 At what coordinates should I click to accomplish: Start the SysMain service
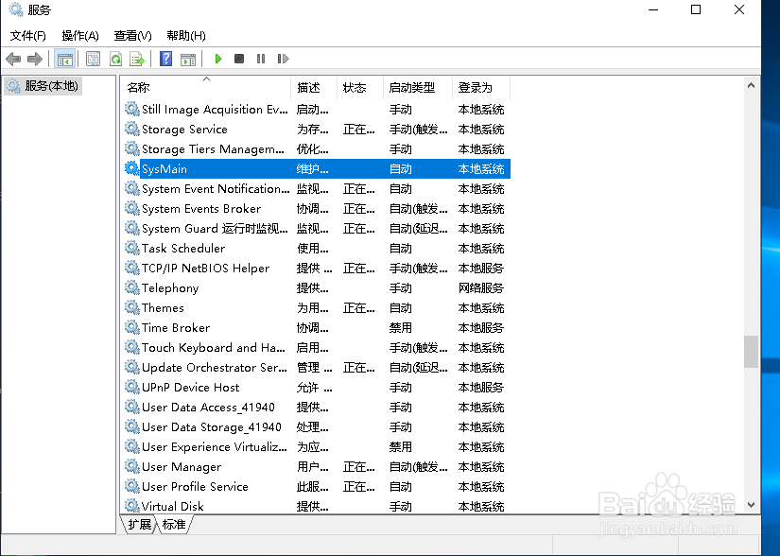pyautogui.click(x=217, y=58)
